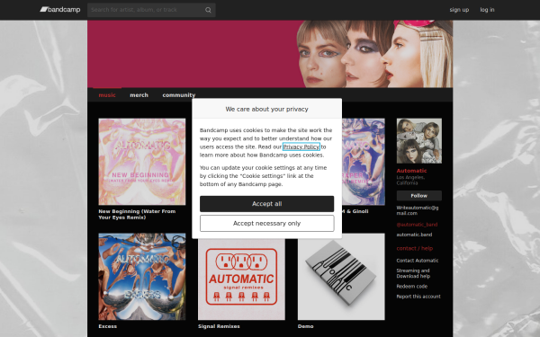Screen dimensions: 540x337
Task: Click the Los Angeles, California location text
Action: tap(410, 181)
